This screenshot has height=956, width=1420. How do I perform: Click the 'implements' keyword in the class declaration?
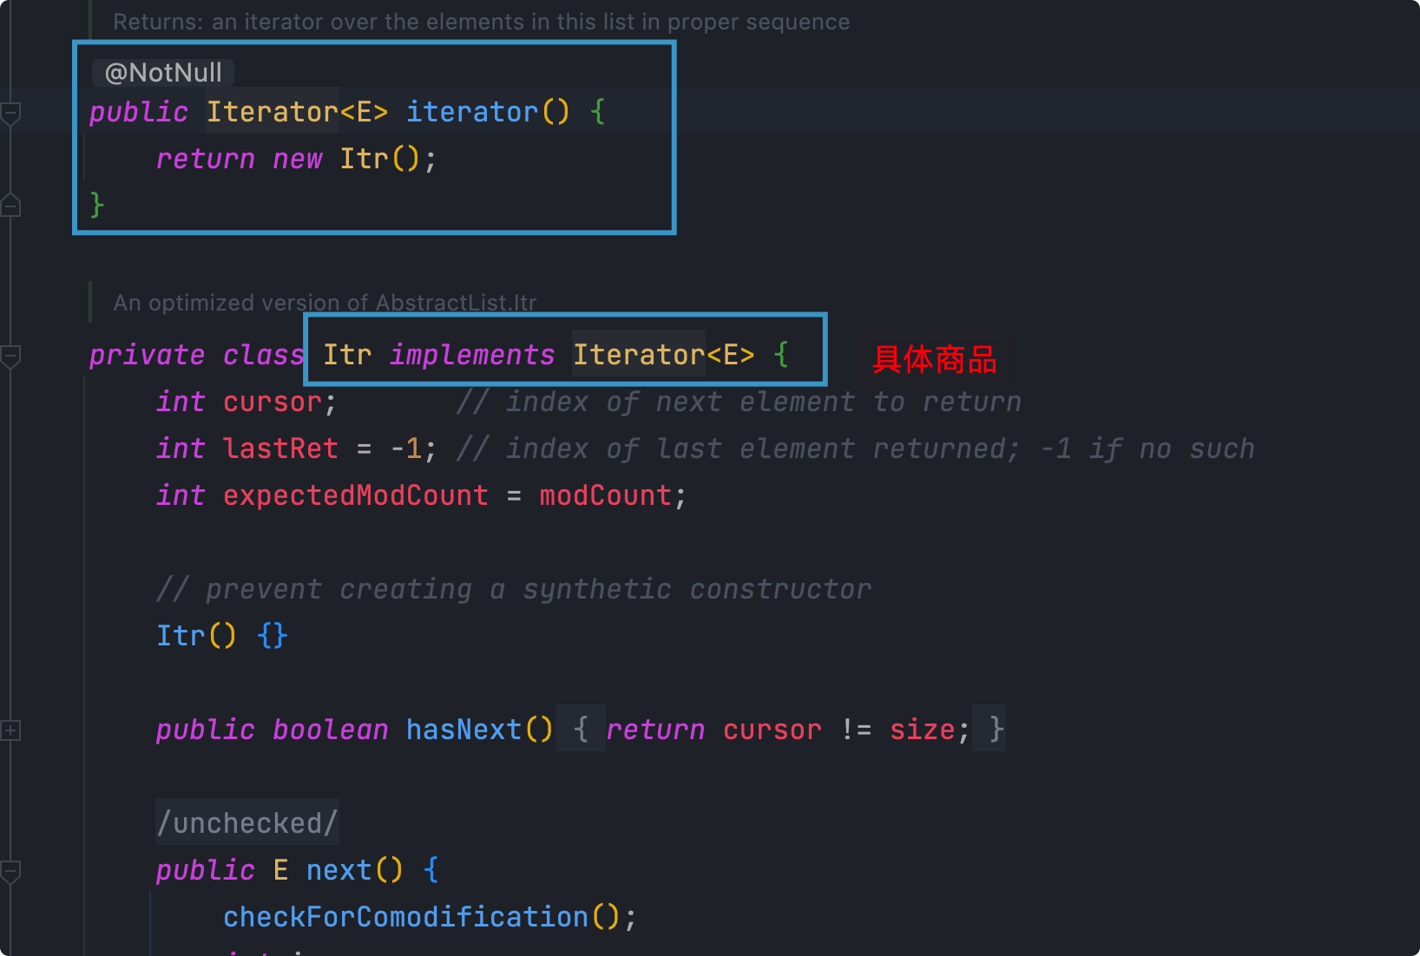coord(472,355)
